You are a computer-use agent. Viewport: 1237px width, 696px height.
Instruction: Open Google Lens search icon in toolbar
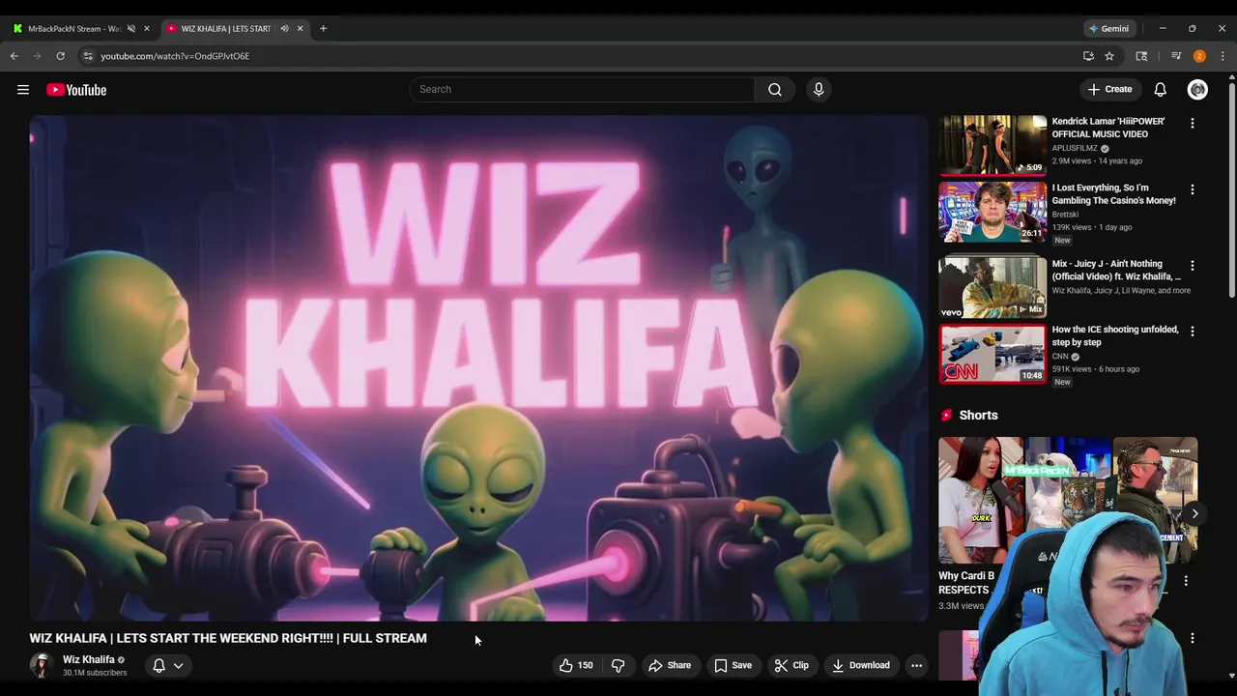click(x=1141, y=56)
